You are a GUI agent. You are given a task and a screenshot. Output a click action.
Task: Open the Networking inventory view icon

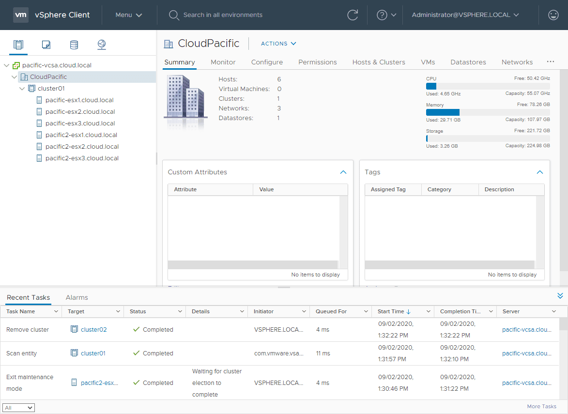pyautogui.click(x=101, y=45)
